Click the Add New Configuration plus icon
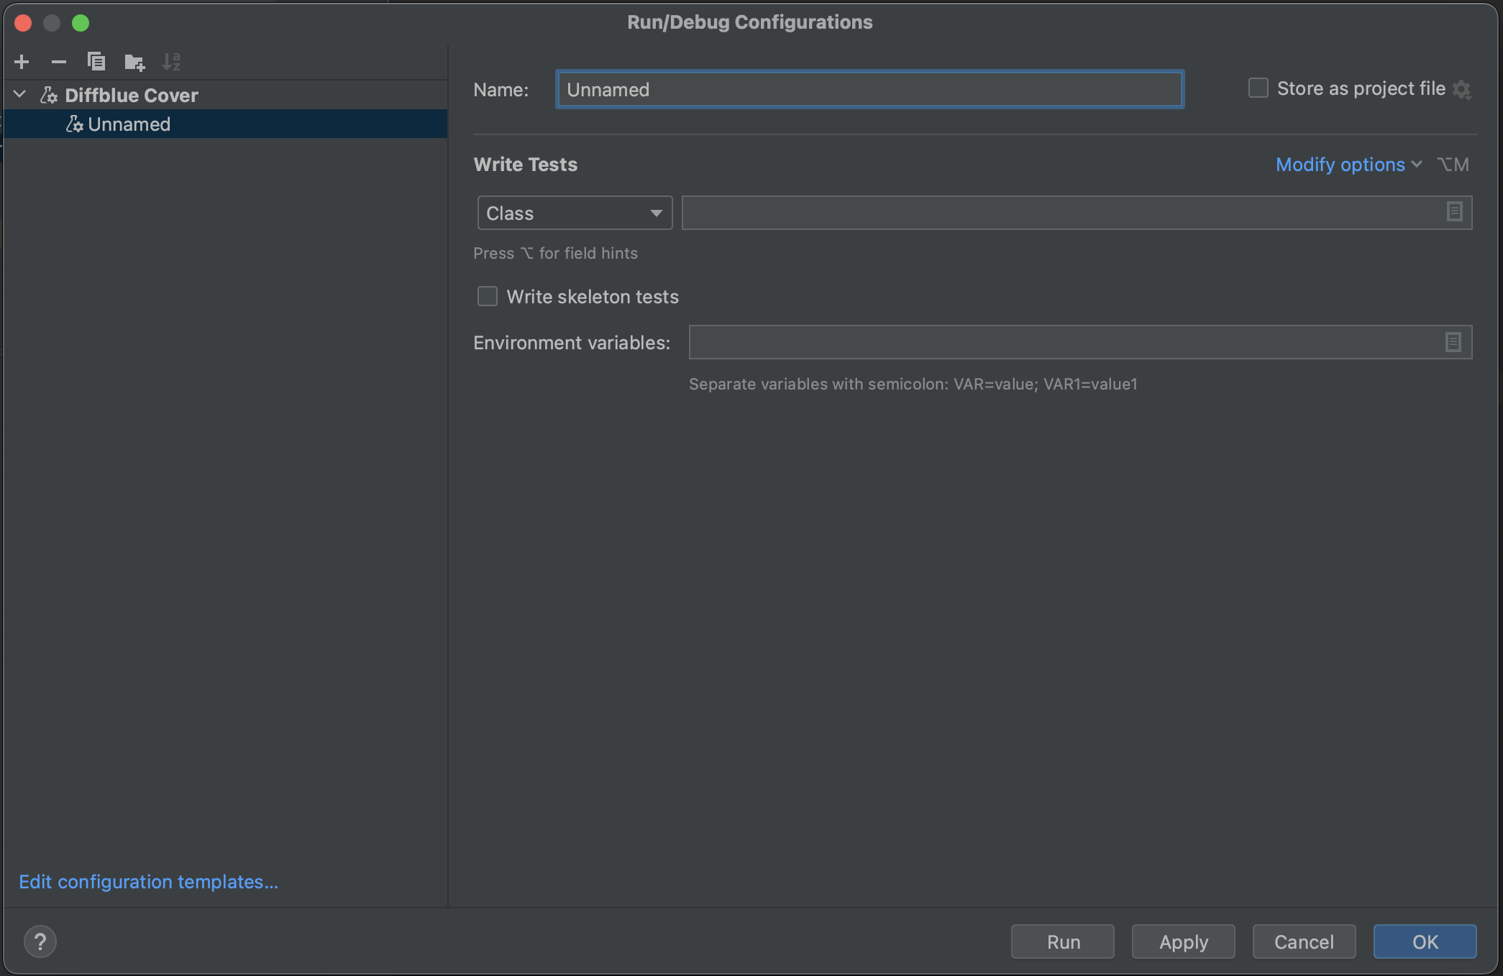Screen dimensions: 1503x976 (x=22, y=62)
